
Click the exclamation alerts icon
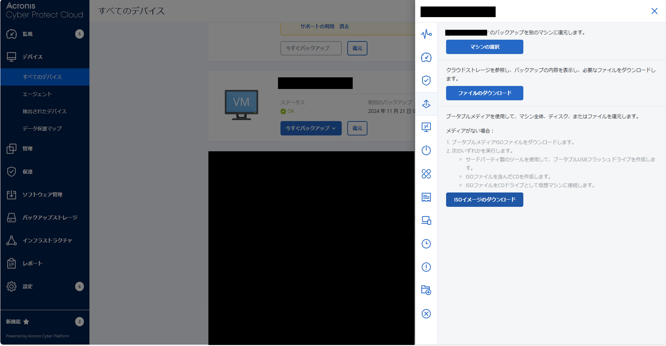pos(426,267)
